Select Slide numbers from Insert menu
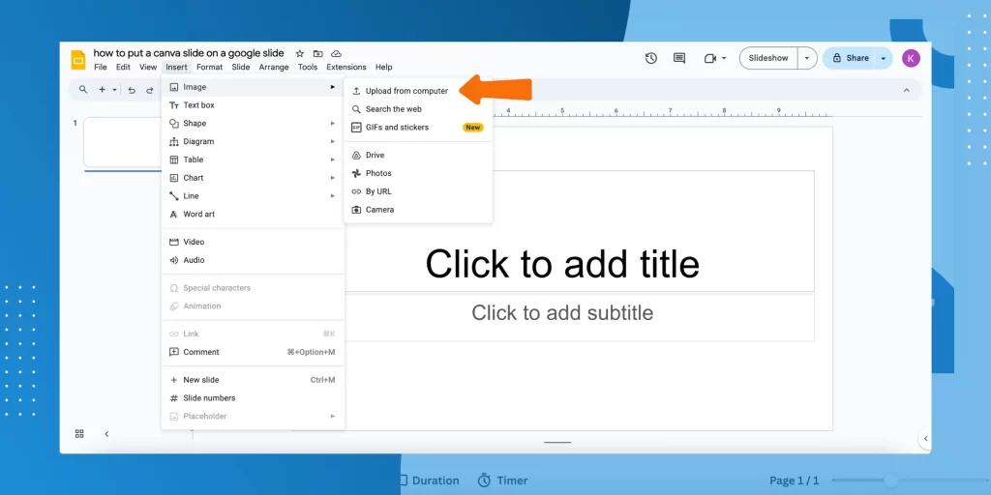The width and height of the screenshot is (991, 495). pyautogui.click(x=253, y=398)
